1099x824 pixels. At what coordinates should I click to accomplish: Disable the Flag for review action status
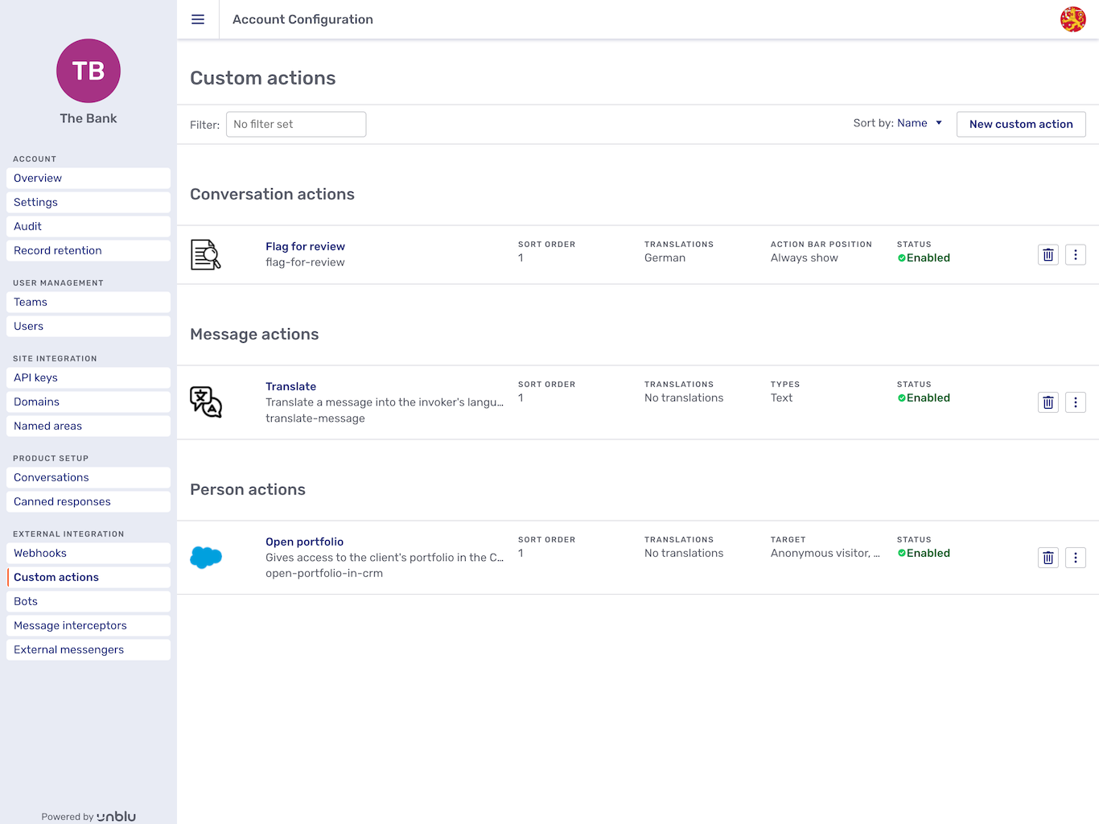(924, 257)
